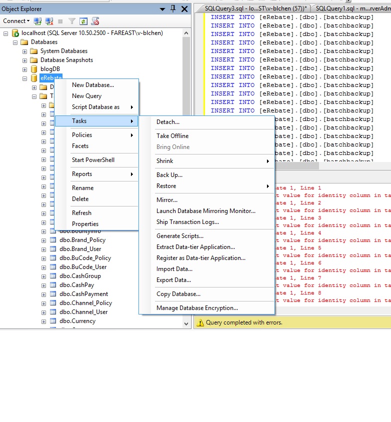Click Take Offline in the submenu

click(172, 136)
